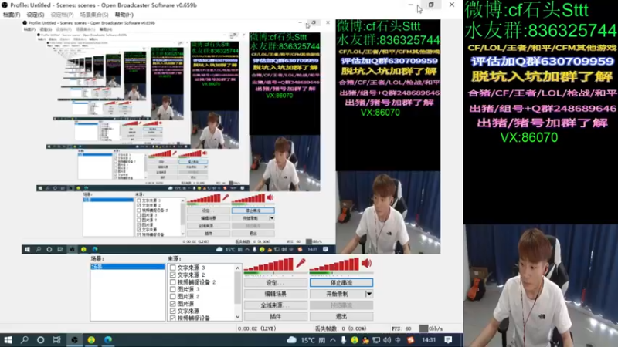
Task: Open the network icon in system tray
Action: 376,340
